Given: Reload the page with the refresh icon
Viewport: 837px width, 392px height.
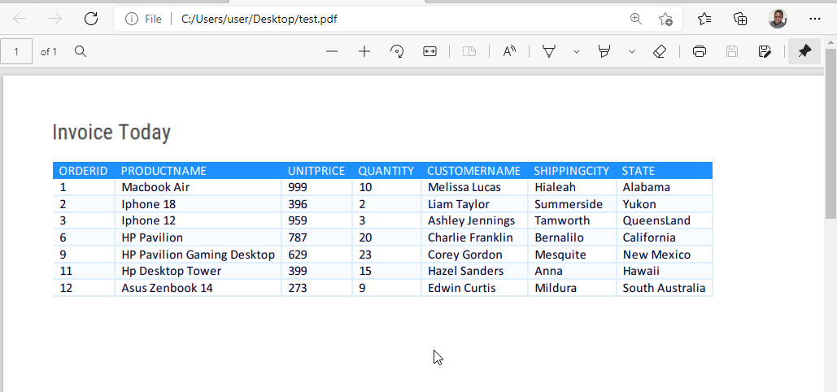Looking at the screenshot, I should pyautogui.click(x=91, y=19).
